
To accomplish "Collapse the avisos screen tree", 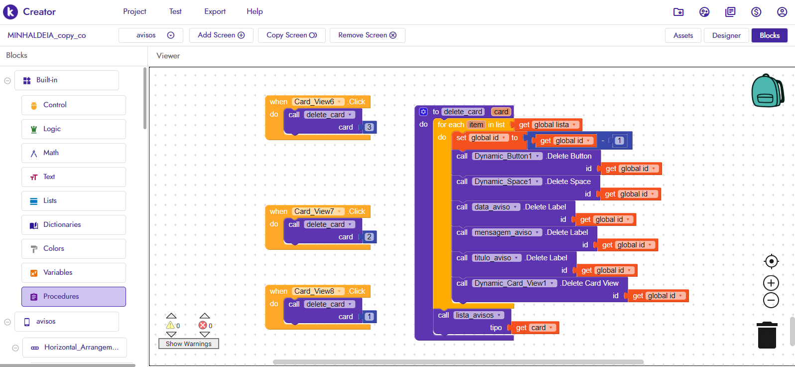I will pos(7,322).
